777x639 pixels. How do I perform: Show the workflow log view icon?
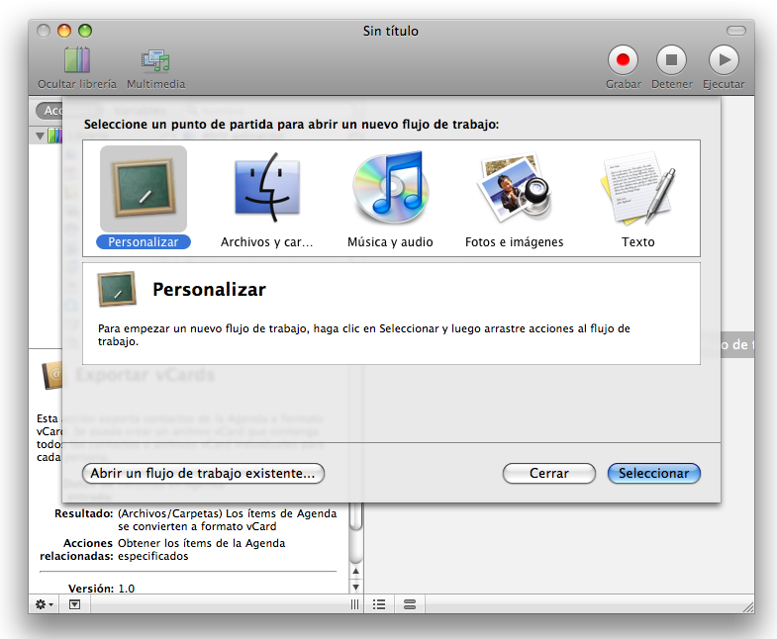click(410, 604)
